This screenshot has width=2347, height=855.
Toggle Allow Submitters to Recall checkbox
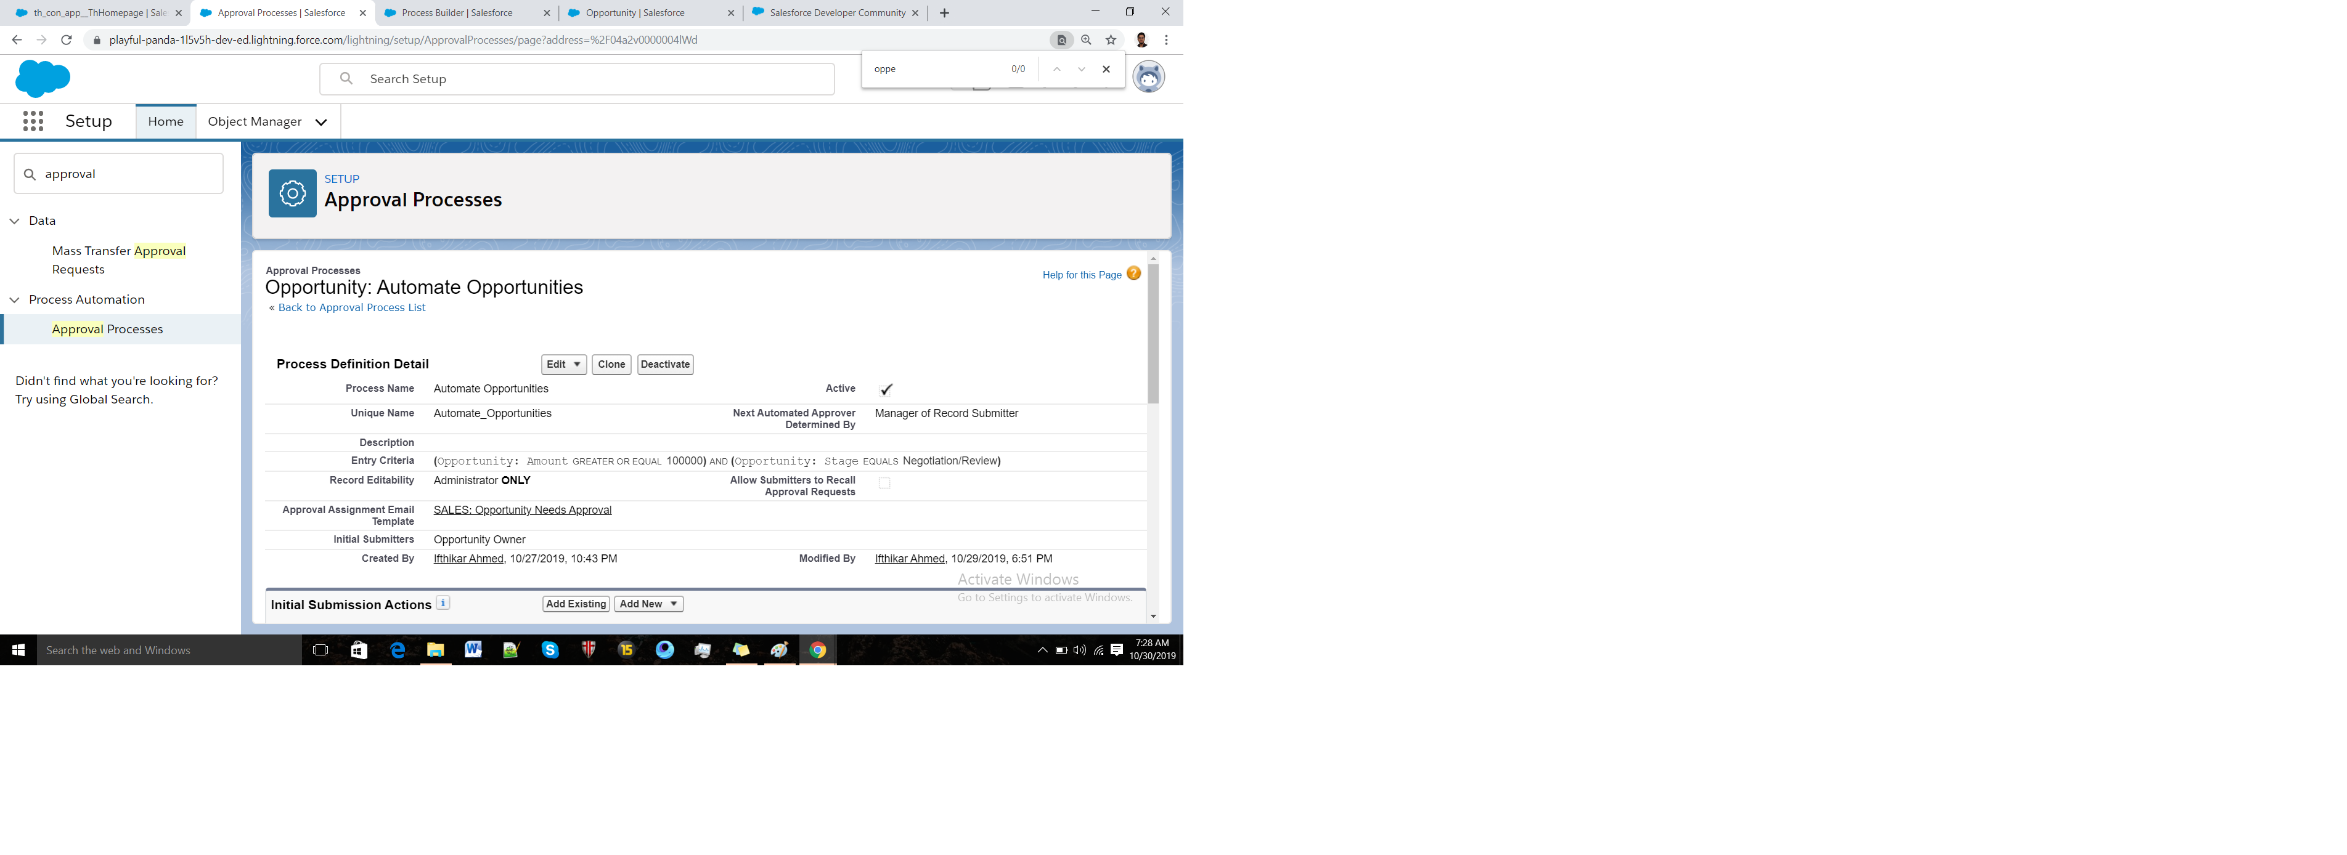pyautogui.click(x=884, y=484)
